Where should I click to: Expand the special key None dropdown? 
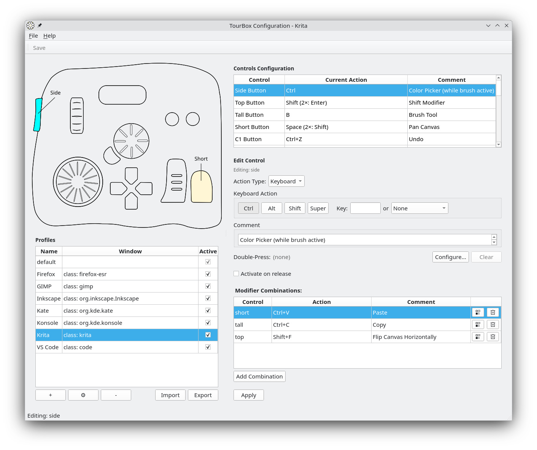tap(419, 208)
